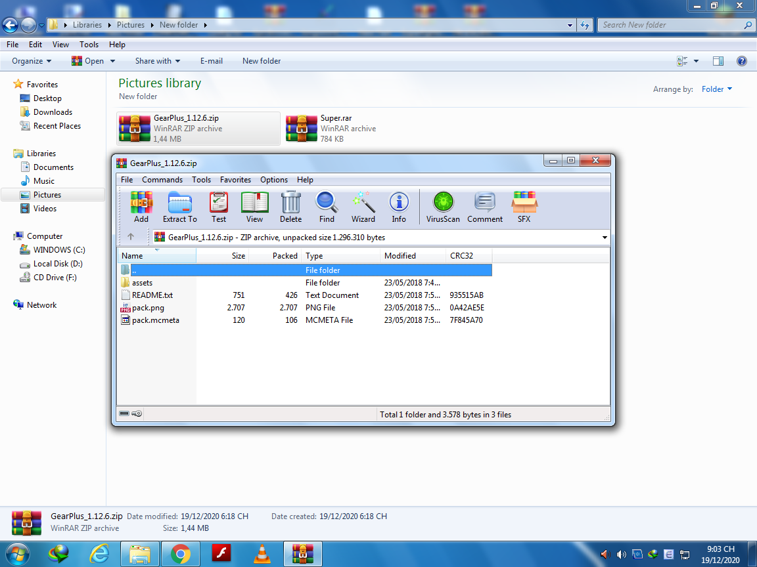Open the Arrange by Folder dropdown
Image resolution: width=757 pixels, height=567 pixels.
click(716, 89)
